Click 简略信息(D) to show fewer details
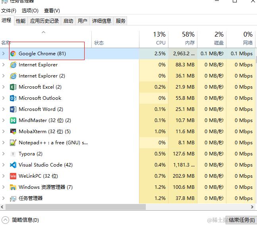 coord(25,220)
